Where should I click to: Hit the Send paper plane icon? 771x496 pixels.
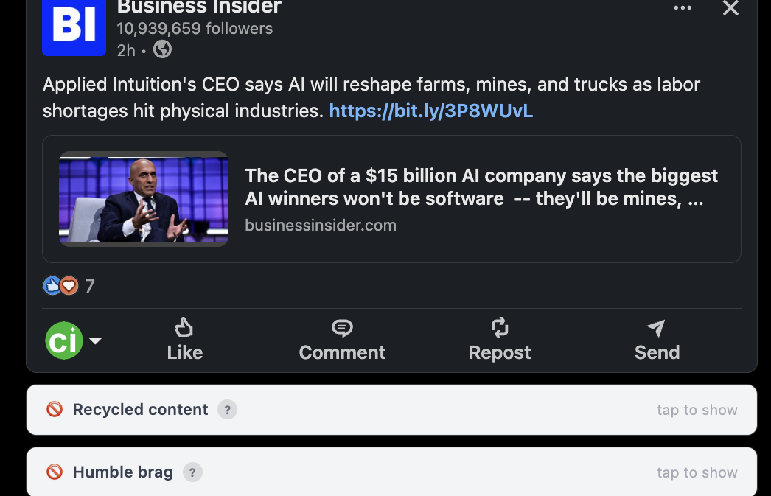656,328
